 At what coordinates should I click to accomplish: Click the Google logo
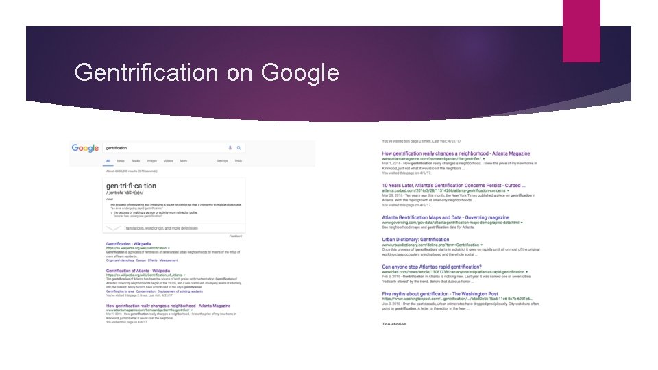pyautogui.click(x=85, y=148)
